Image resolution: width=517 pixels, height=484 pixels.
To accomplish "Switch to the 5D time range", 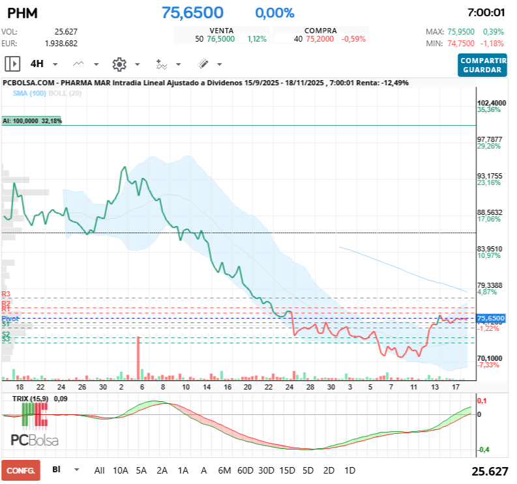I will 308,470.
